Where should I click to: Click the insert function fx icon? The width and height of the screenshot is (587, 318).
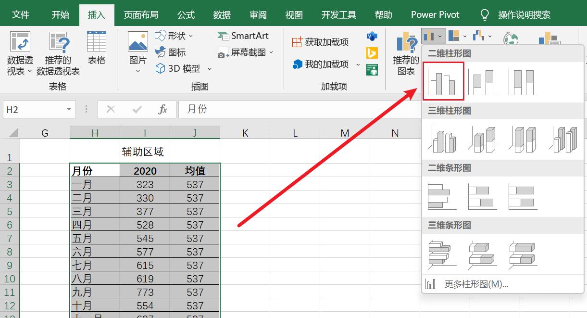point(163,110)
